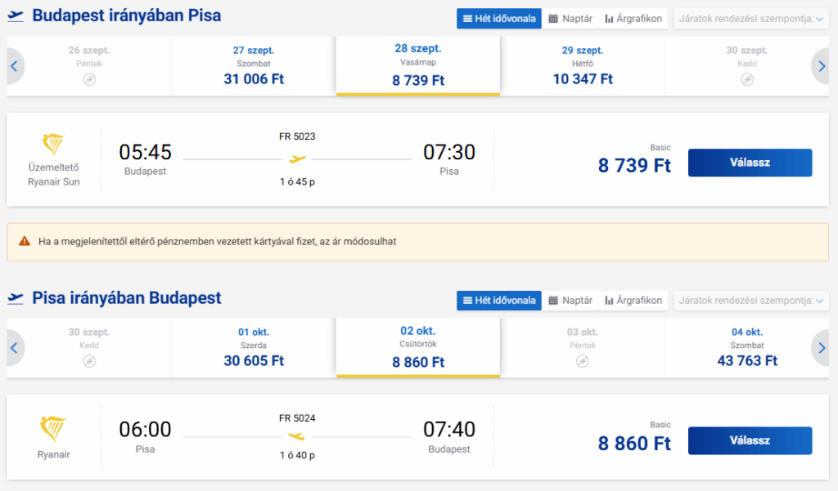Screen dimensions: 838x491
Task: Click the Ryanair Sun operator logo
Action: point(53,144)
